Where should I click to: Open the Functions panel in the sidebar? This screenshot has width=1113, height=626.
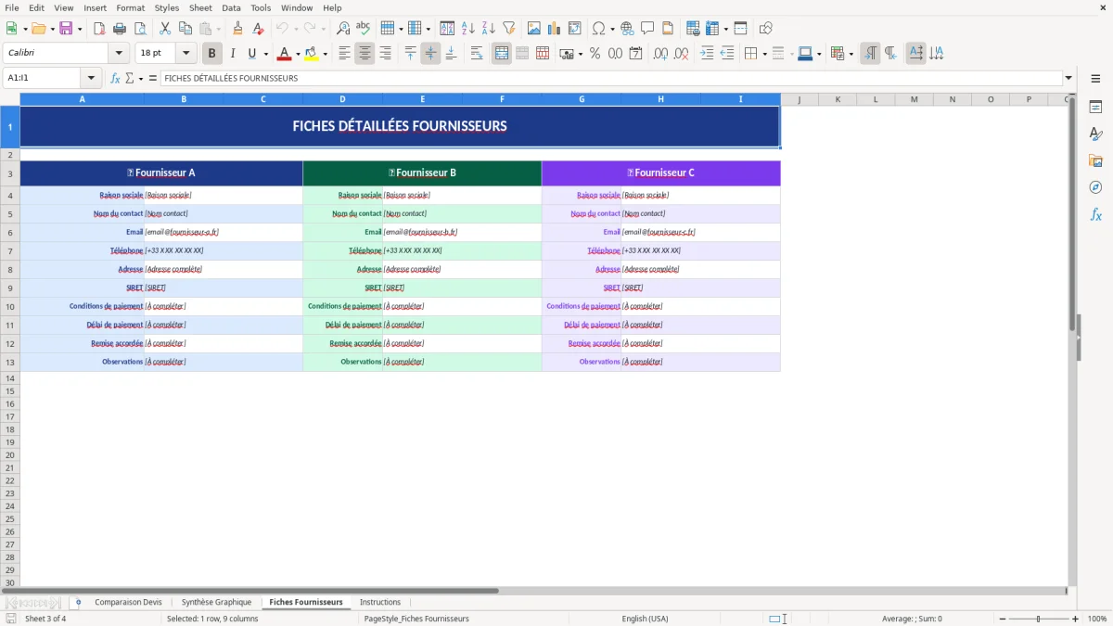coord(1096,214)
